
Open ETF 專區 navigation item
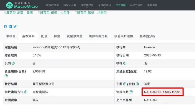(x=120, y=5)
